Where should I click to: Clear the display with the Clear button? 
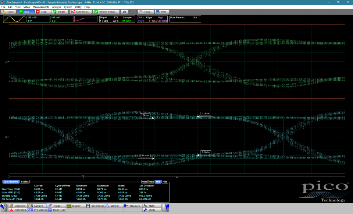pos(8,12)
